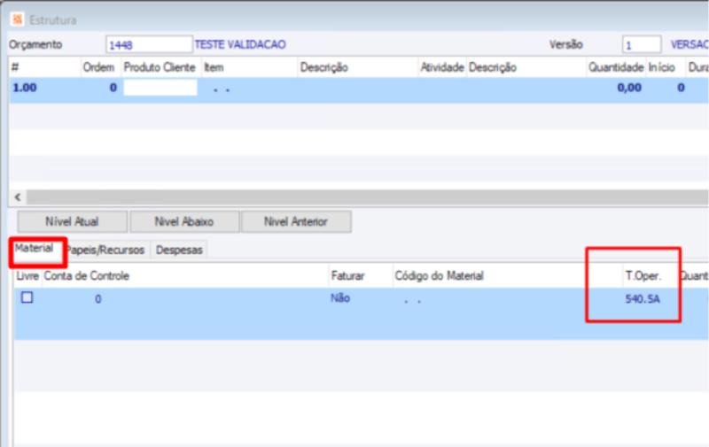Screen dimensions: 709x447
Task: Click the Livre column header
Action: (27, 276)
